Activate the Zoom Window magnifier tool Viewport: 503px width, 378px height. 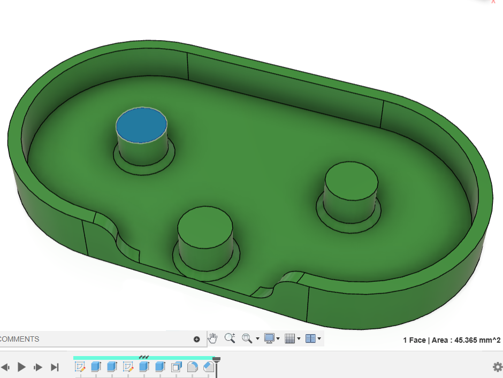pyautogui.click(x=230, y=338)
